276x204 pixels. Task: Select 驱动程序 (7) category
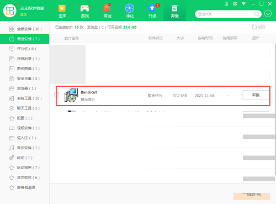coord(25,168)
